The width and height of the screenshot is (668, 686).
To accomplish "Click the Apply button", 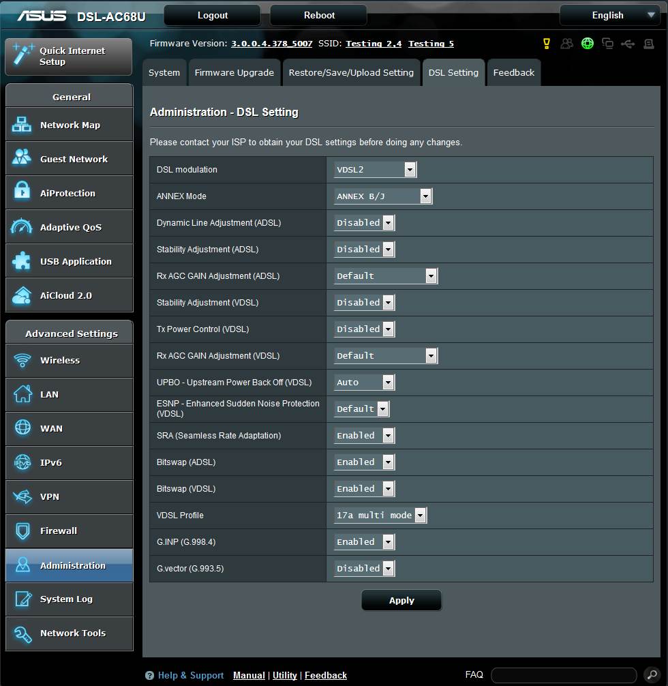I will (401, 600).
